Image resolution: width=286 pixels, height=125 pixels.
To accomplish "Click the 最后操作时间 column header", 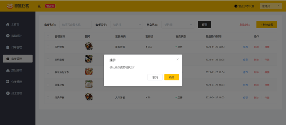I will [213, 37].
